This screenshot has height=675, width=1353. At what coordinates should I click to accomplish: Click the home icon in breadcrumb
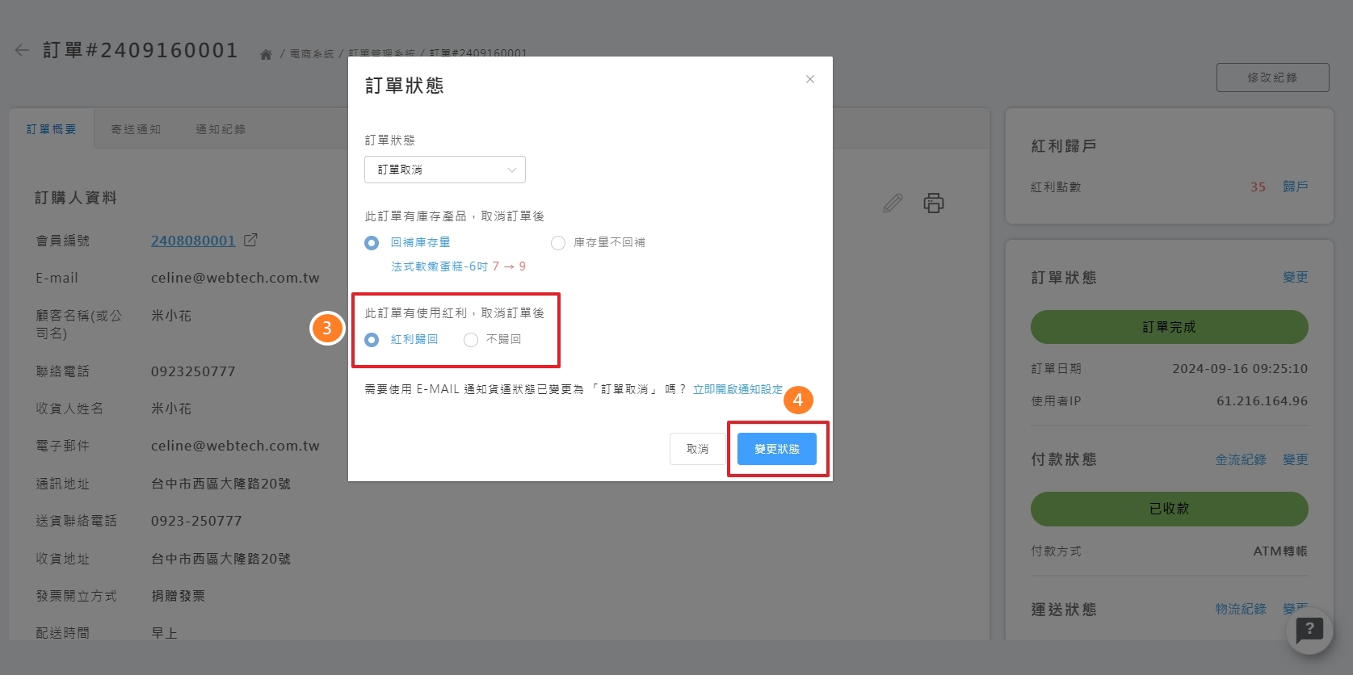(266, 54)
